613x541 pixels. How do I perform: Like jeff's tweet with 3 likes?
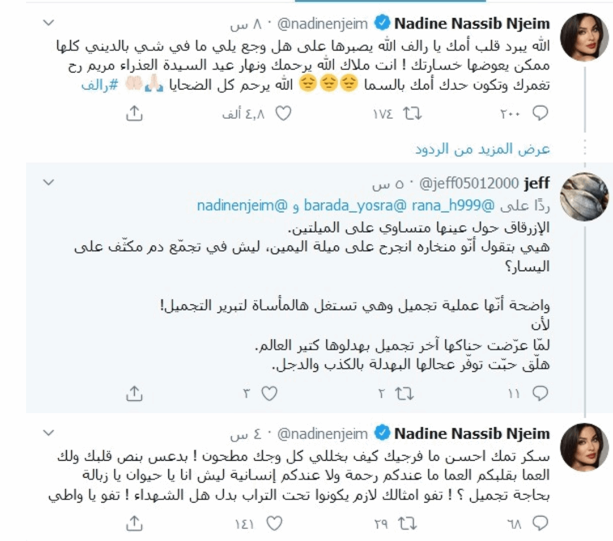pos(269,393)
